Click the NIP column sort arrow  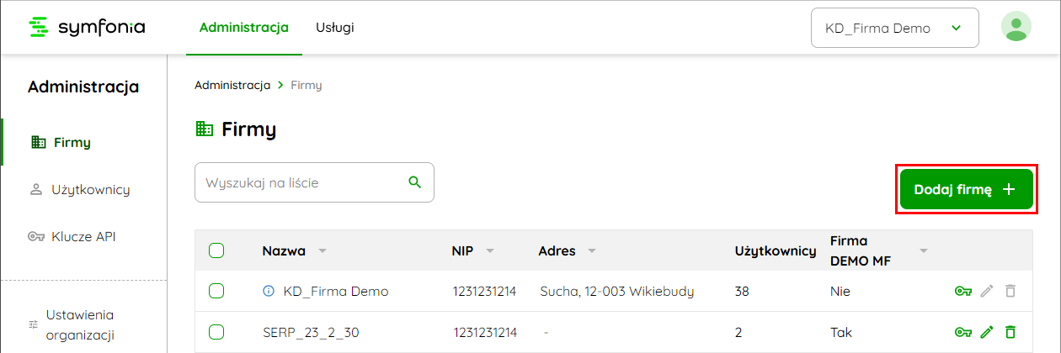pos(490,251)
